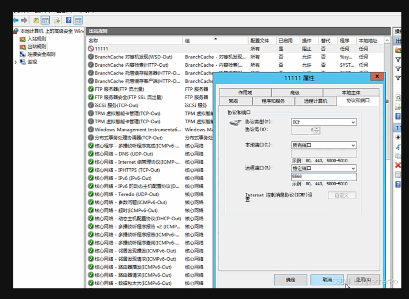Sort by the 操作 column header
This screenshot has height=299, width=409.
coord(309,41)
